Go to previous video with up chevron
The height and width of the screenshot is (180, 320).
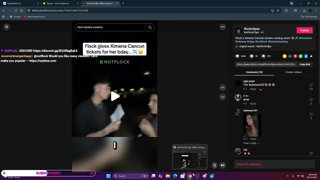222,87
